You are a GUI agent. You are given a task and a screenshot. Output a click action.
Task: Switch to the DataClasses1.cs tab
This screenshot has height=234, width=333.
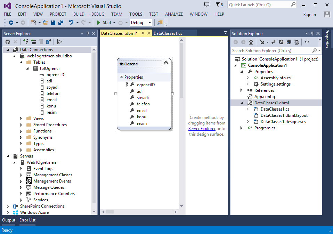pyautogui.click(x=168, y=33)
